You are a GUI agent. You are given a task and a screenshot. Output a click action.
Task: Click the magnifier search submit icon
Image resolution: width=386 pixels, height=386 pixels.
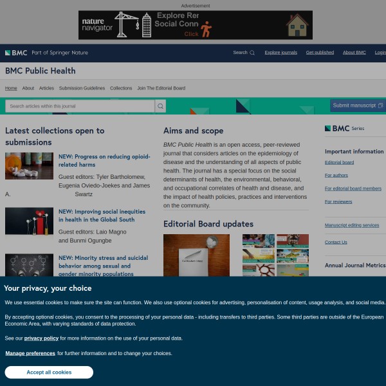point(160,106)
